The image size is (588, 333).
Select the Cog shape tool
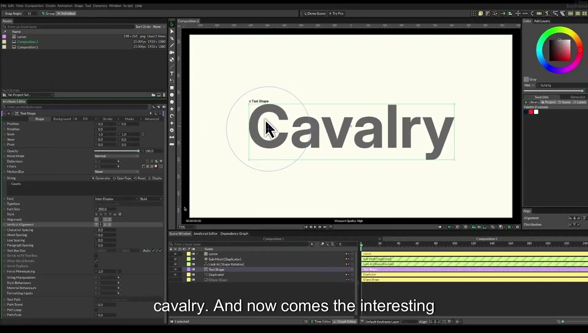tap(172, 130)
